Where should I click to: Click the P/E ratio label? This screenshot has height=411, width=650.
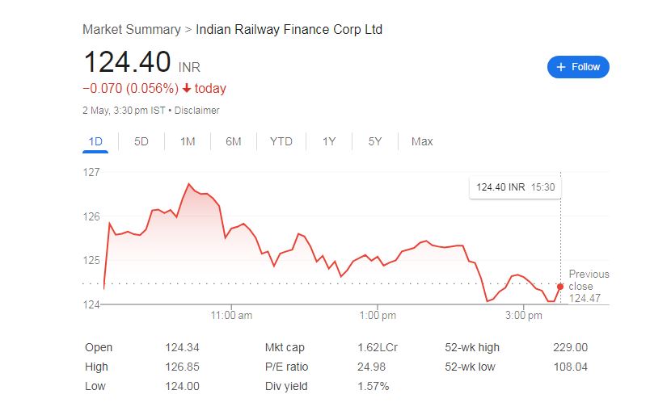click(x=287, y=367)
